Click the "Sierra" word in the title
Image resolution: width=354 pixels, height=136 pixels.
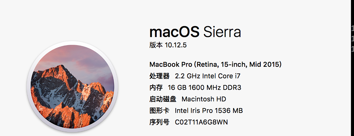click(x=222, y=32)
